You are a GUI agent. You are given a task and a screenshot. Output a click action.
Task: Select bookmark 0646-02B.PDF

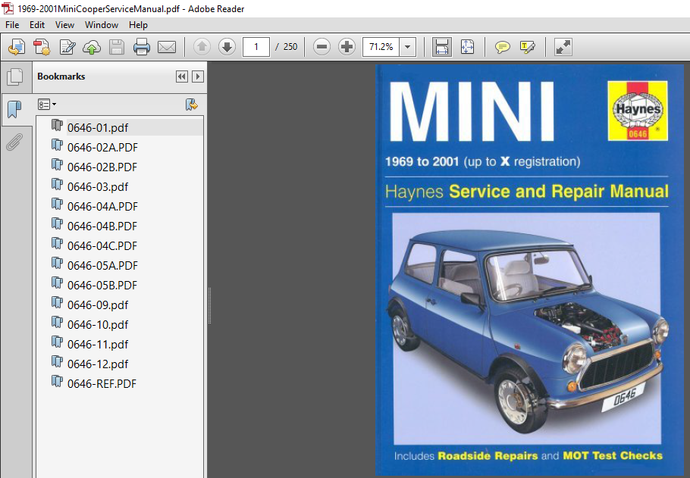102,167
